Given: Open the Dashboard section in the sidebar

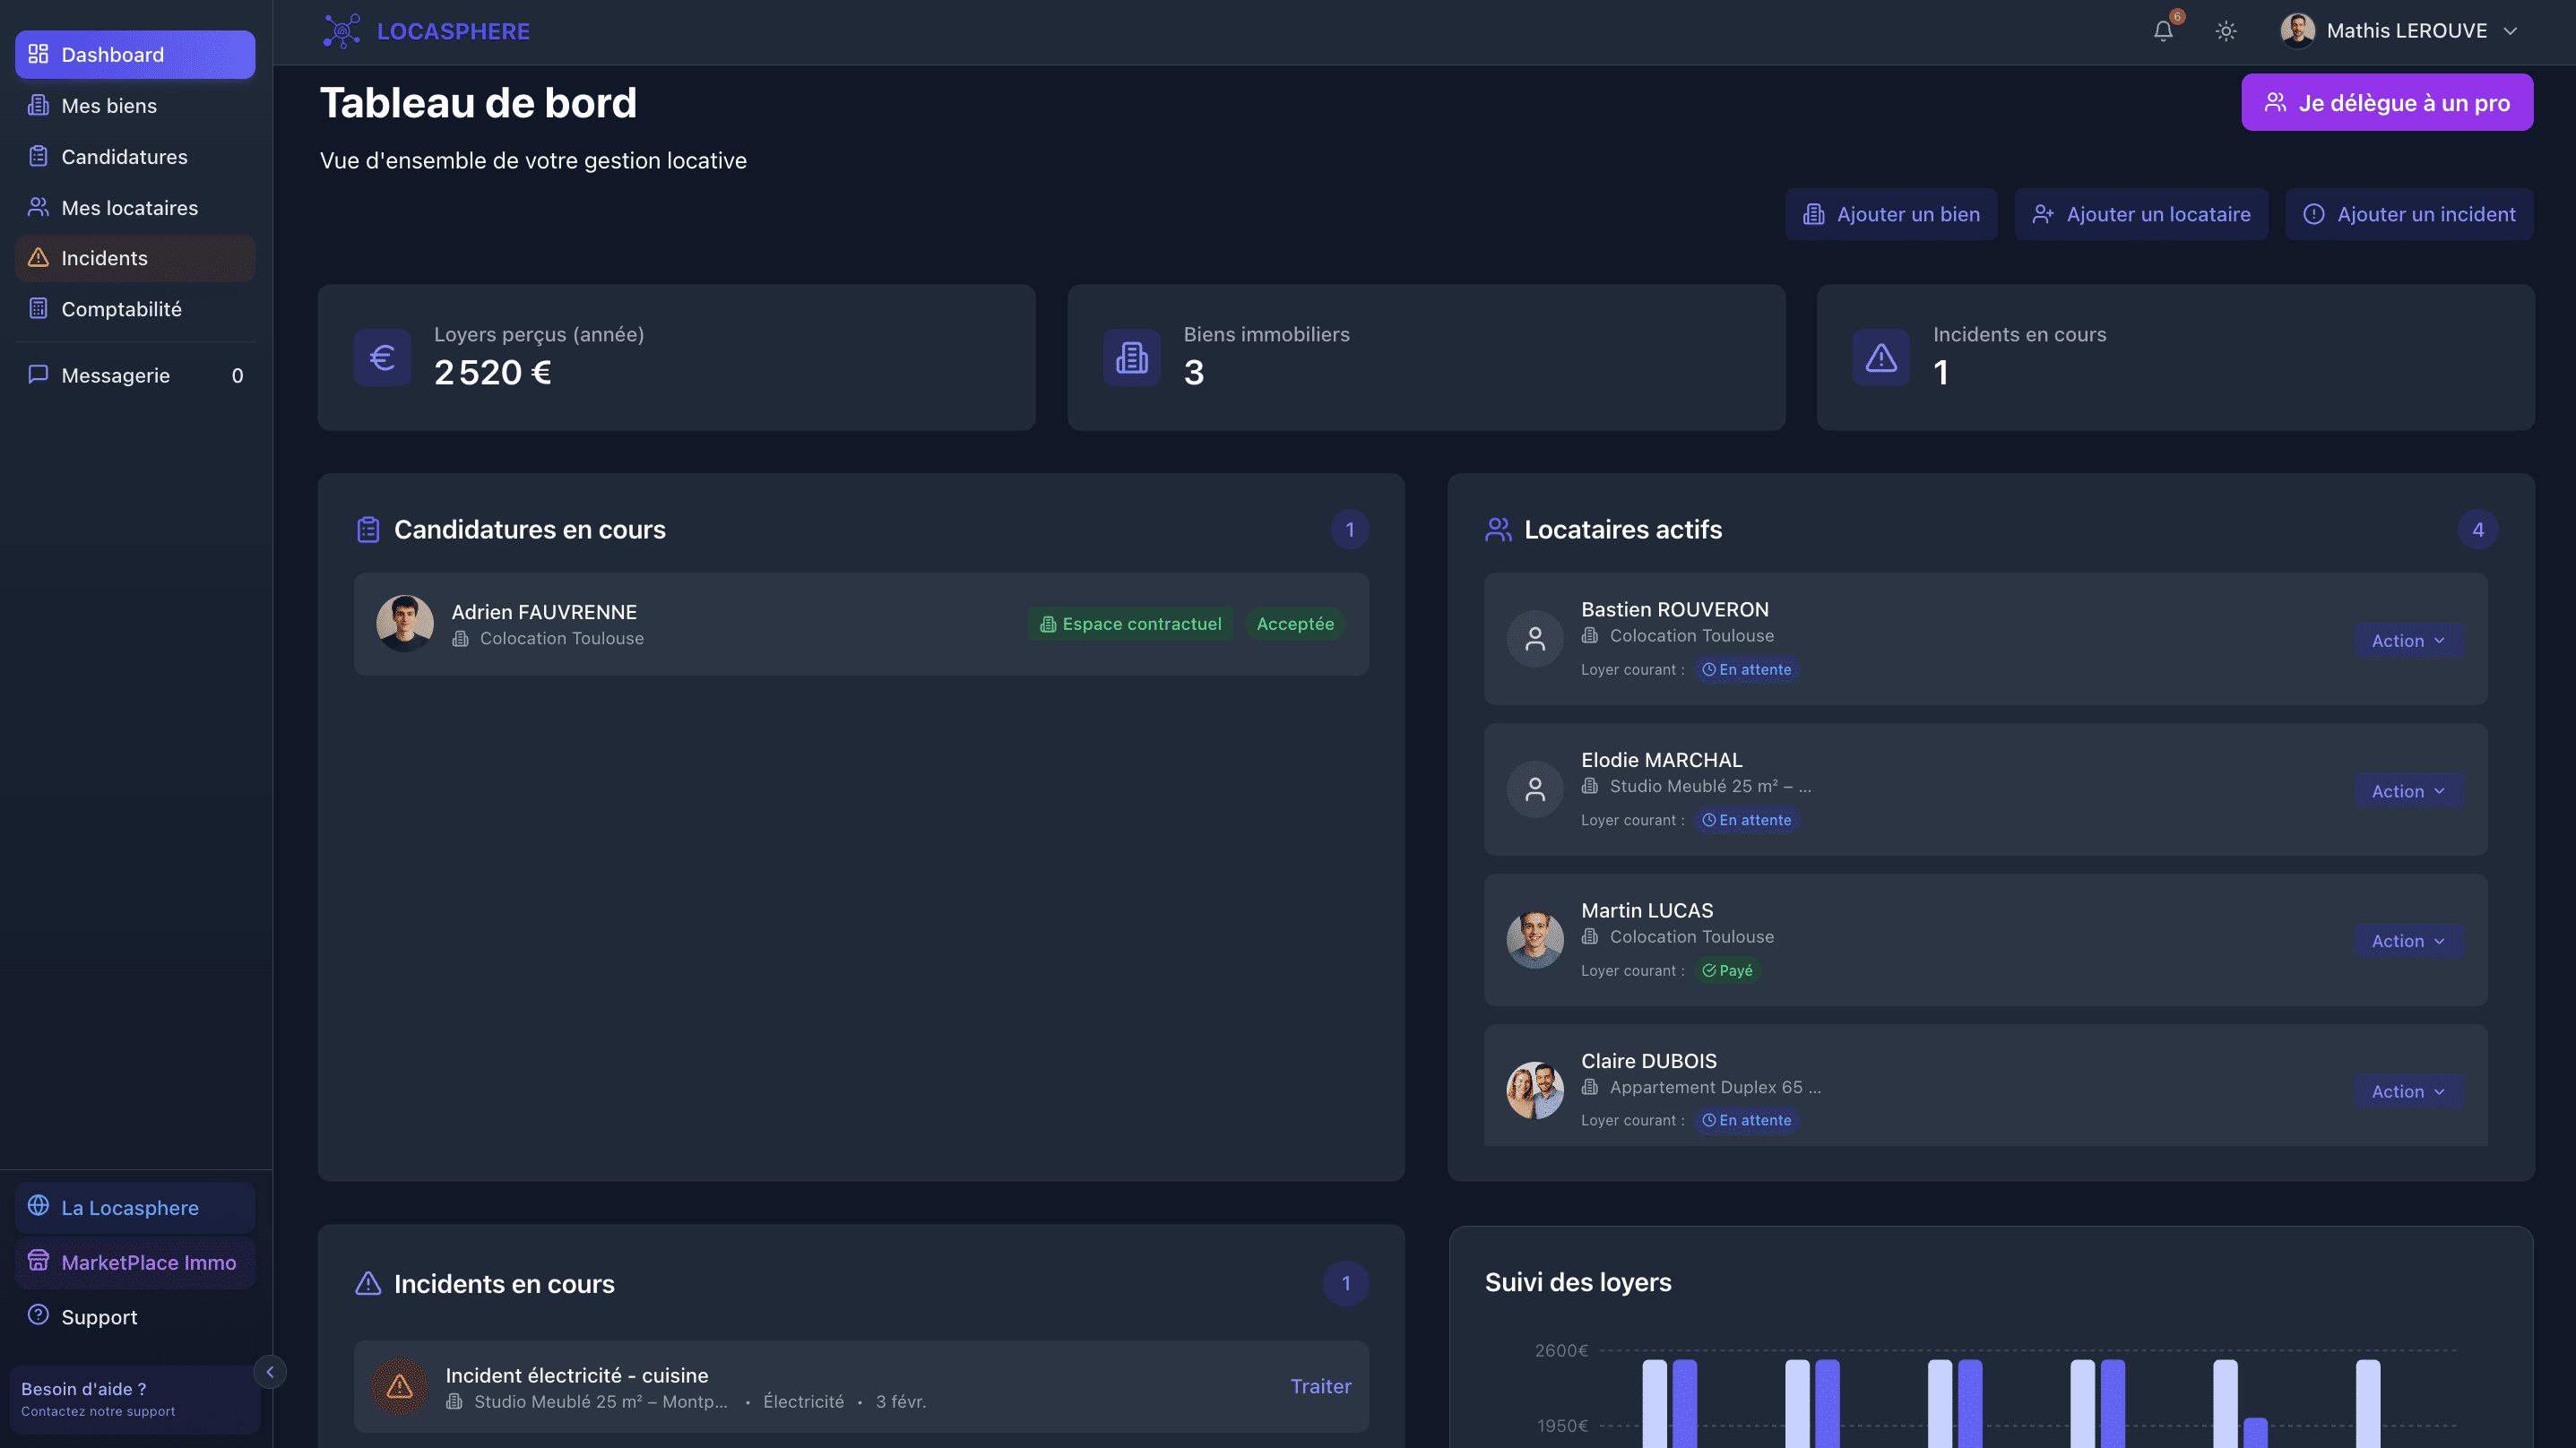Looking at the screenshot, I should click(111, 55).
